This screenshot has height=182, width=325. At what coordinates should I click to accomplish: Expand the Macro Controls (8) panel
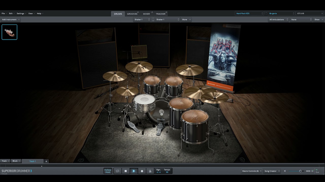[252, 171]
